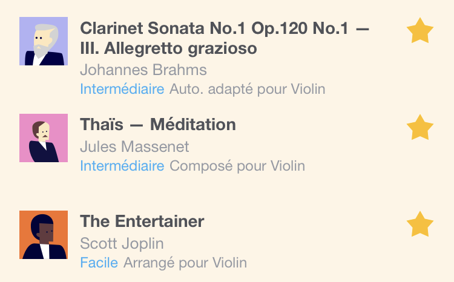Tap the Scott Joplin orange portrait
The image size is (454, 282).
44,235
